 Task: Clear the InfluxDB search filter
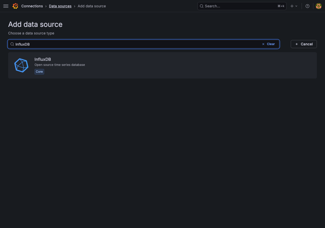(268, 44)
